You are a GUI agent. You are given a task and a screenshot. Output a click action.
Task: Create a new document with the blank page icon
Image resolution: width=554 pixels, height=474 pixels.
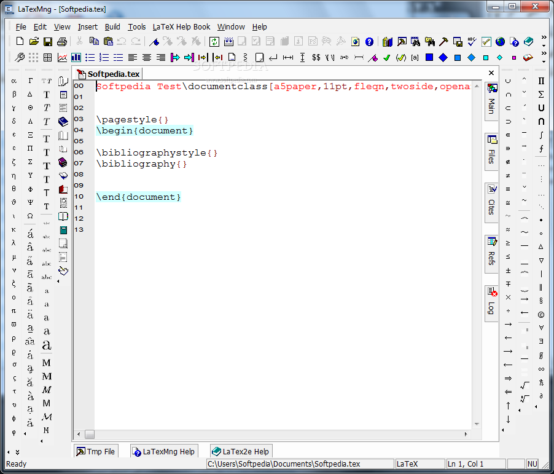[20, 41]
